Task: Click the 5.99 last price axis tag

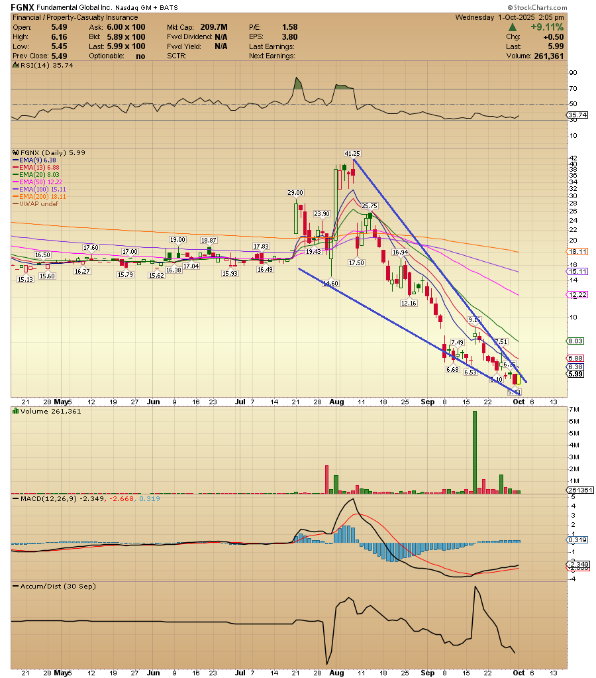Action: click(x=575, y=374)
